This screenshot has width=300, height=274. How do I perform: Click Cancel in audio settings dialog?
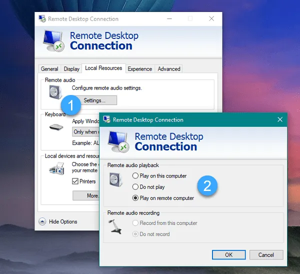coord(266,255)
